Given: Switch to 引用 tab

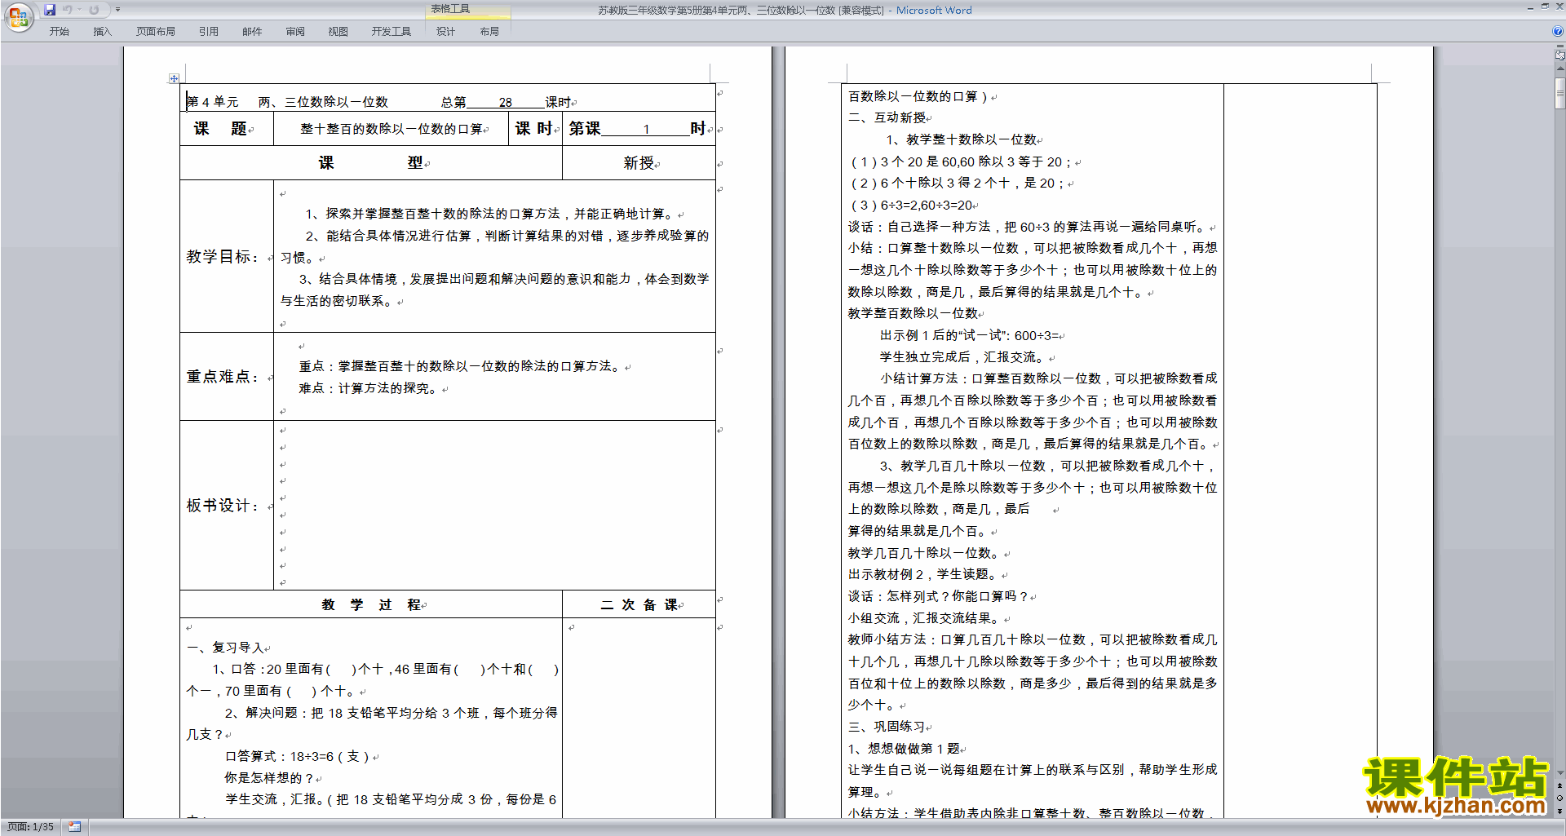Looking at the screenshot, I should coord(209,32).
